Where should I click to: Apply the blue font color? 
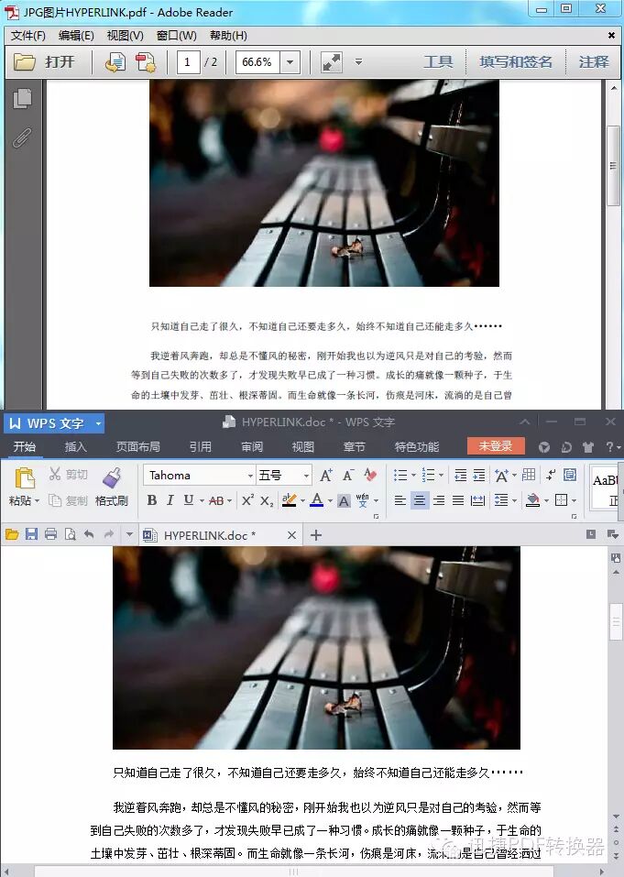(x=316, y=500)
